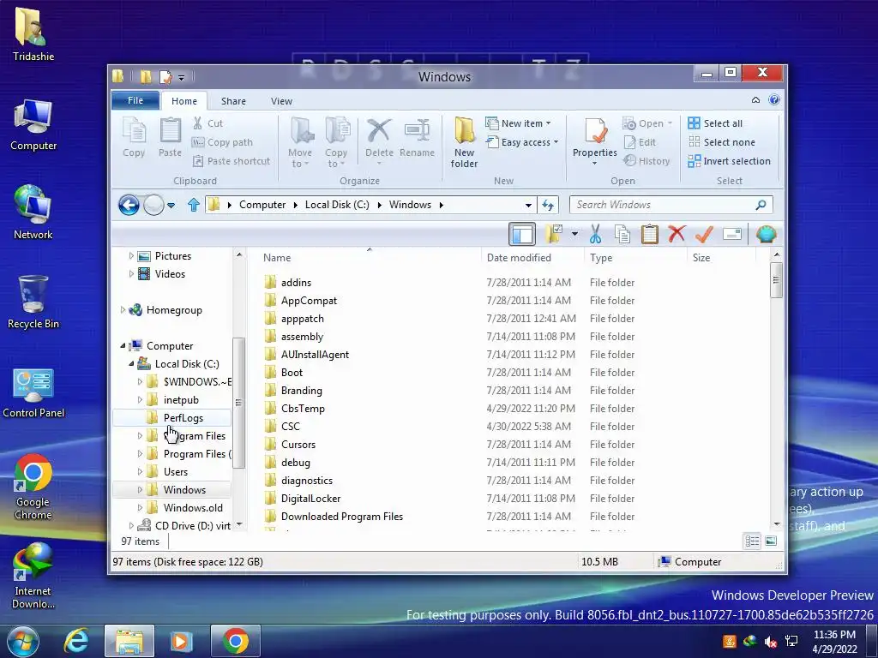Click the globe icon in lower toolbar
This screenshot has width=878, height=658.
pyautogui.click(x=766, y=234)
